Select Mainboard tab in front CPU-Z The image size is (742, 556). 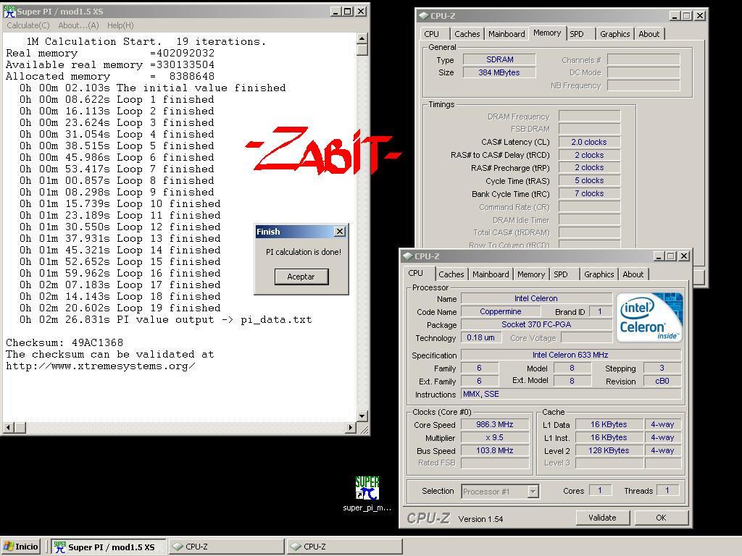[491, 274]
